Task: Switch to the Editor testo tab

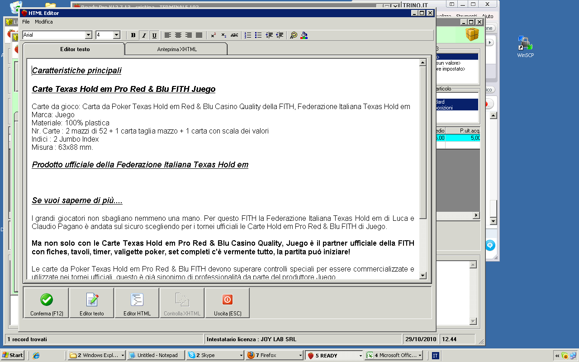Action: click(75, 49)
